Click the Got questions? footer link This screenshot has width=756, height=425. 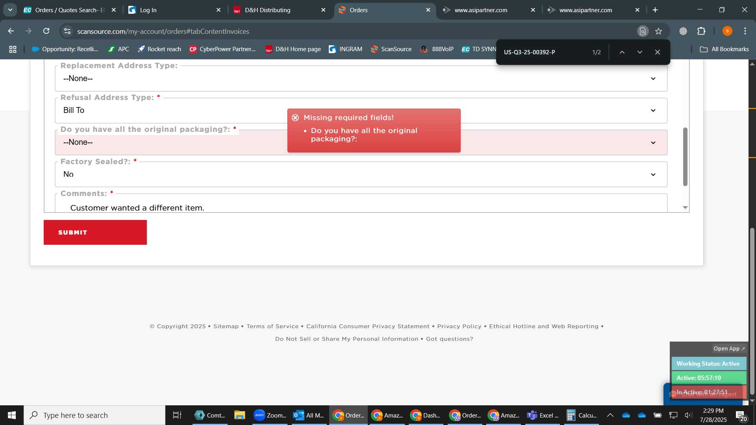point(449,339)
